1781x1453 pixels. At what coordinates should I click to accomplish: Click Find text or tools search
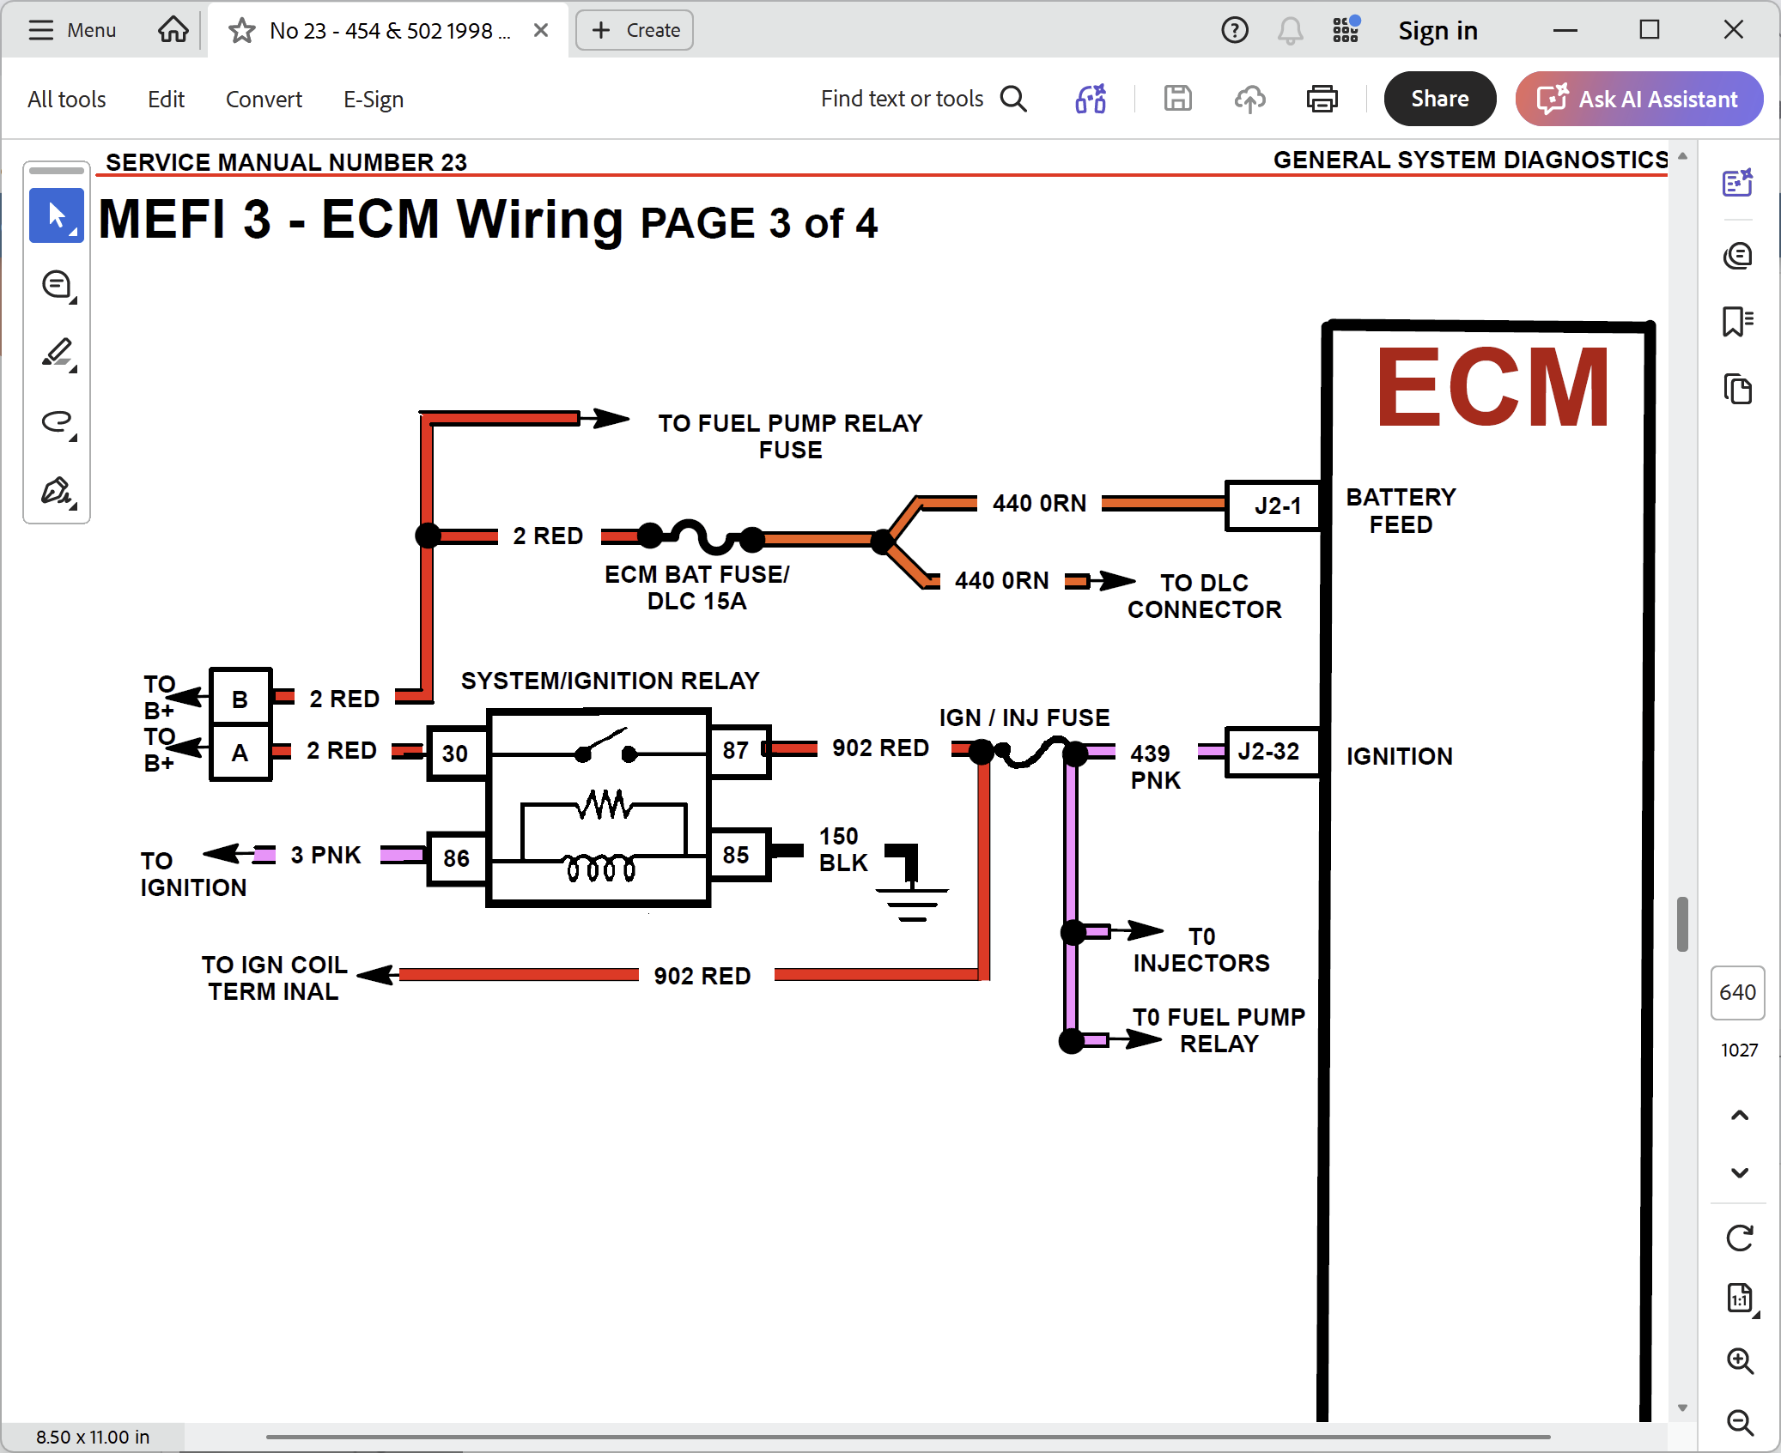pos(924,99)
